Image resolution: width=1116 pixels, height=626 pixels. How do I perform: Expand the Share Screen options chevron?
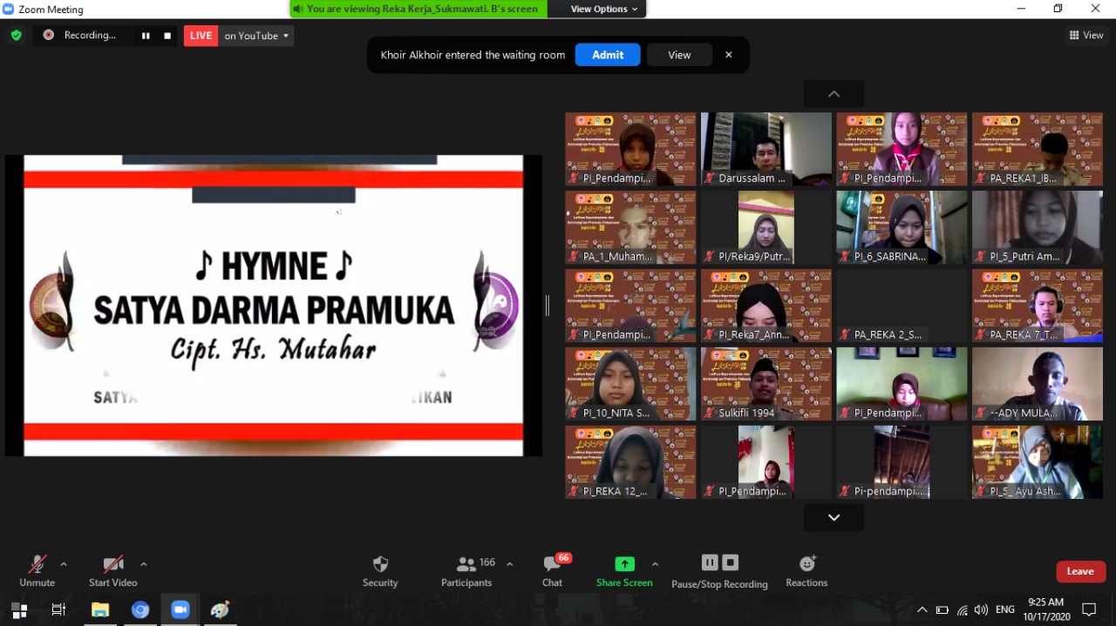click(654, 562)
